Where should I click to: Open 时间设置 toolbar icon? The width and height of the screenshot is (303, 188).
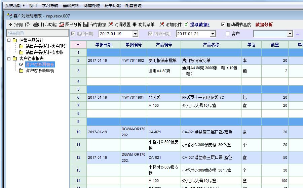(x=111, y=25)
